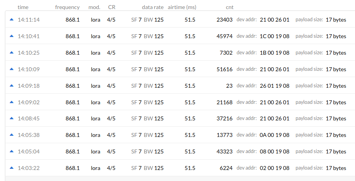The image size is (355, 181).
Task: Click the uplink arrow icon for 14:10:41
Action: 11,36
